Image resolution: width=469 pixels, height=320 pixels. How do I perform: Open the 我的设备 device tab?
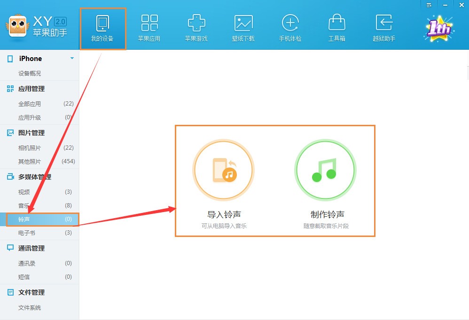[x=102, y=29]
